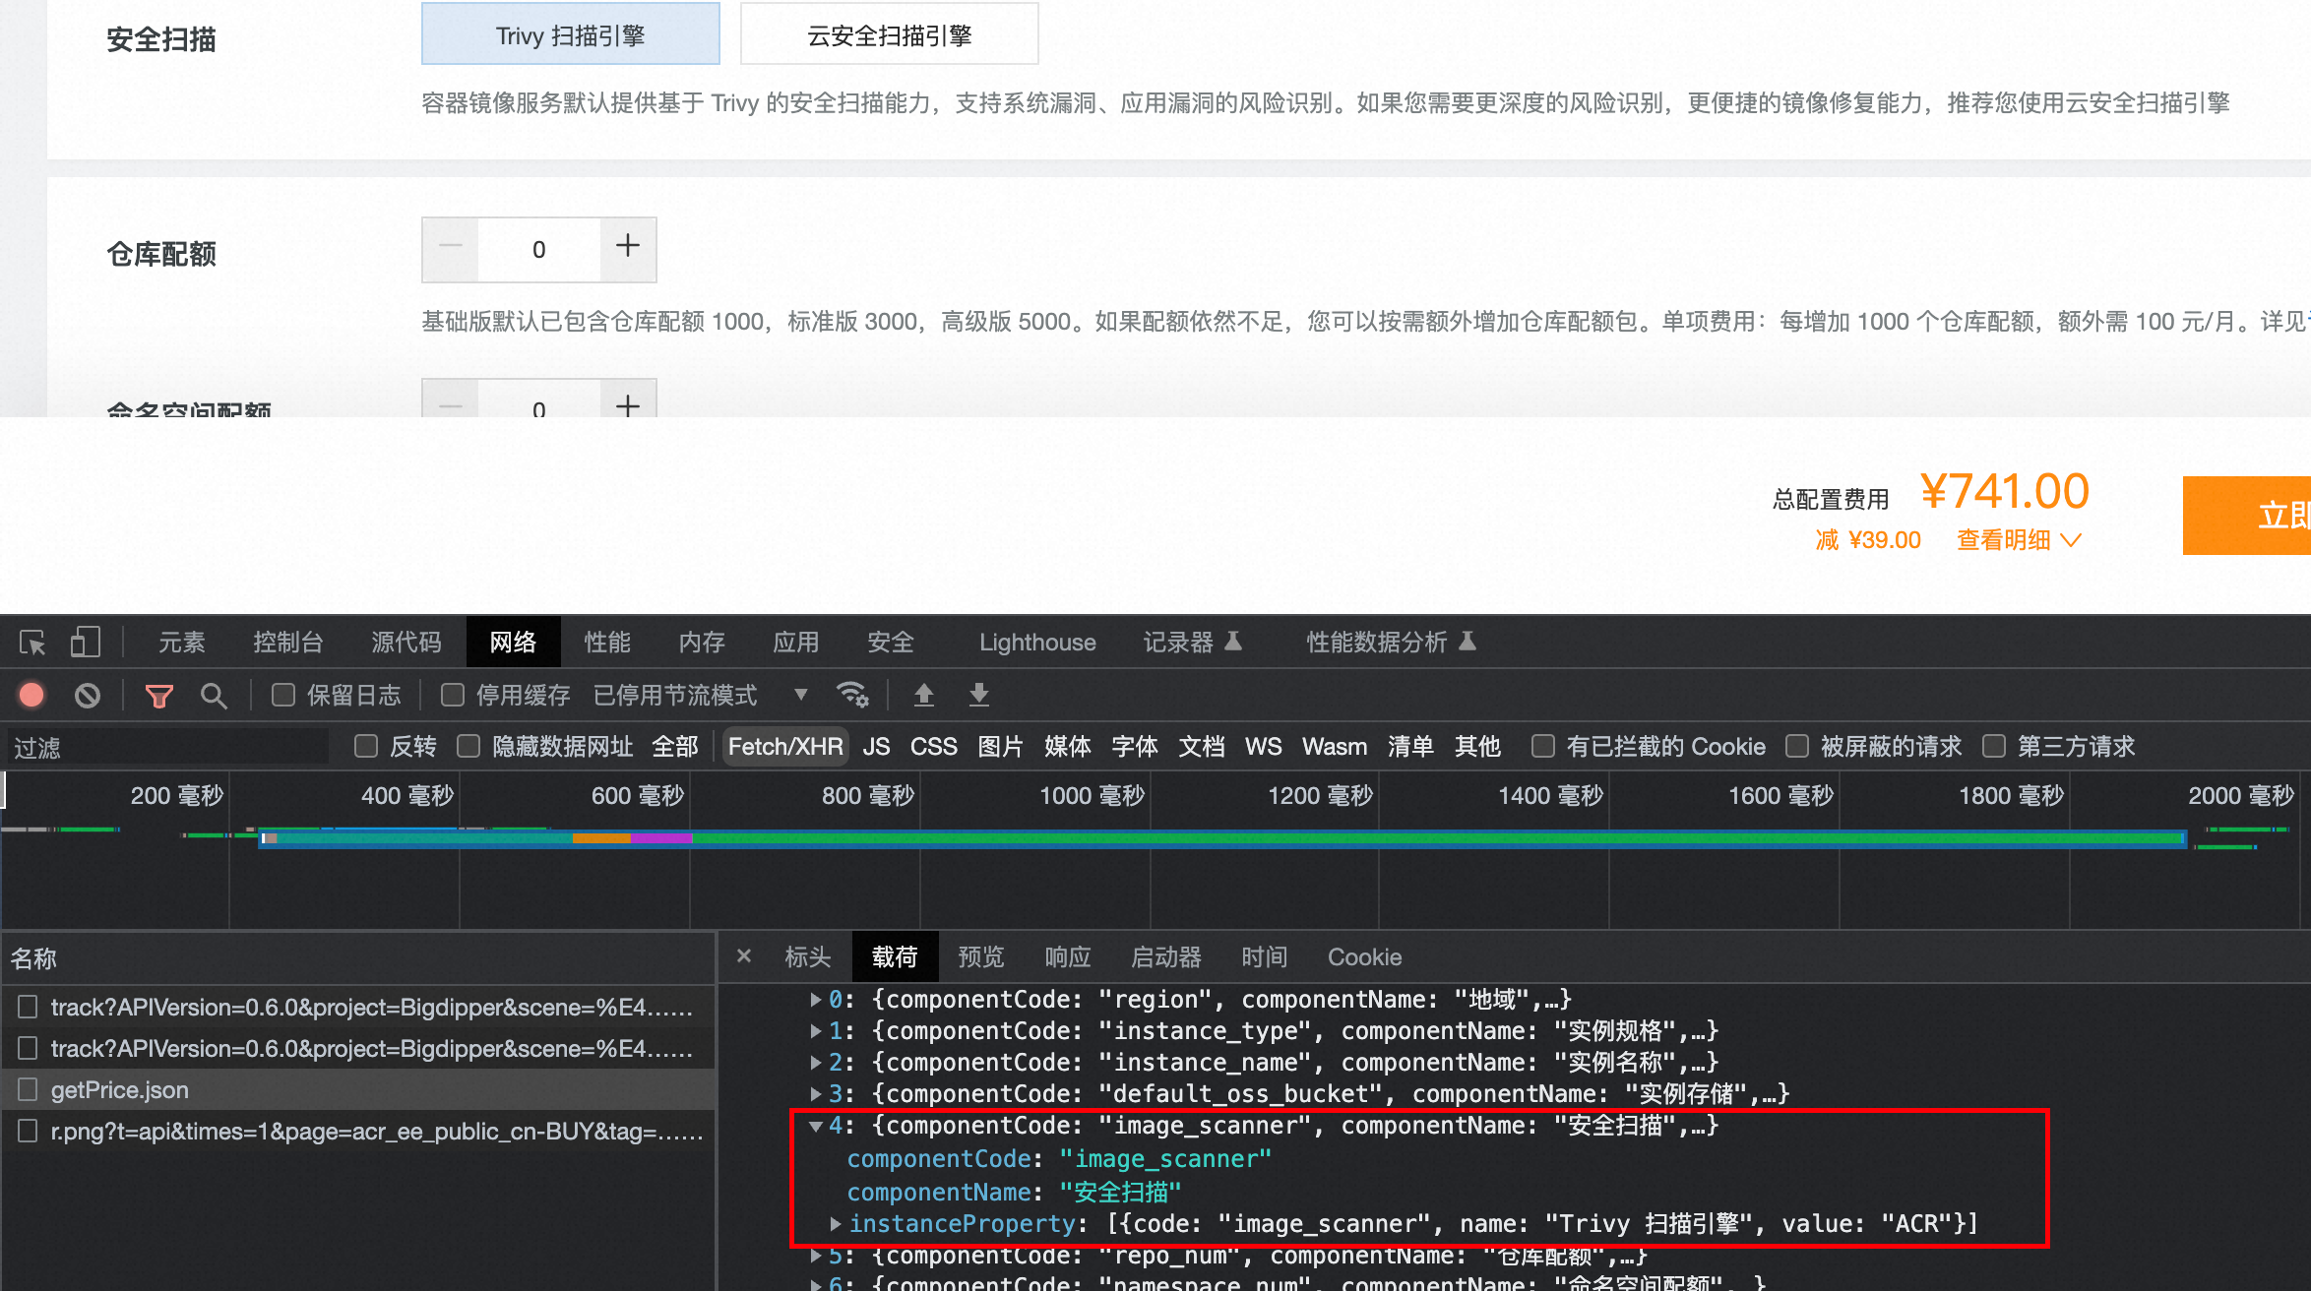The image size is (2311, 1291).
Task: Open network search magnifier icon
Action: (x=213, y=696)
